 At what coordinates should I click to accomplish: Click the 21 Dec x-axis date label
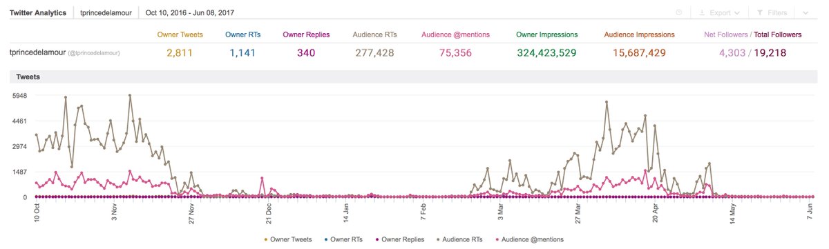269,213
